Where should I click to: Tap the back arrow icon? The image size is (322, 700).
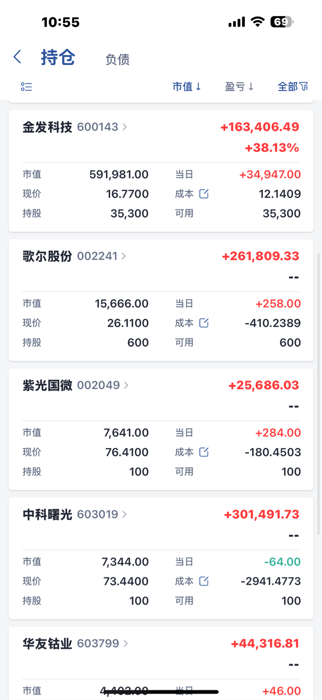[x=17, y=57]
